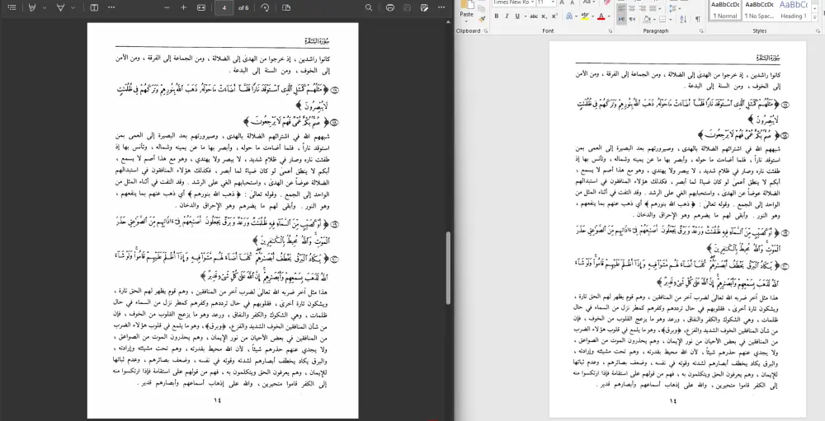The height and width of the screenshot is (421, 825).
Task: Toggle Superscript formatting
Action: [x=554, y=16]
